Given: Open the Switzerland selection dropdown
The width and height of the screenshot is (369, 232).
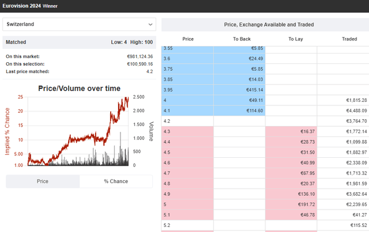Looking at the screenshot, I should 79,25.
